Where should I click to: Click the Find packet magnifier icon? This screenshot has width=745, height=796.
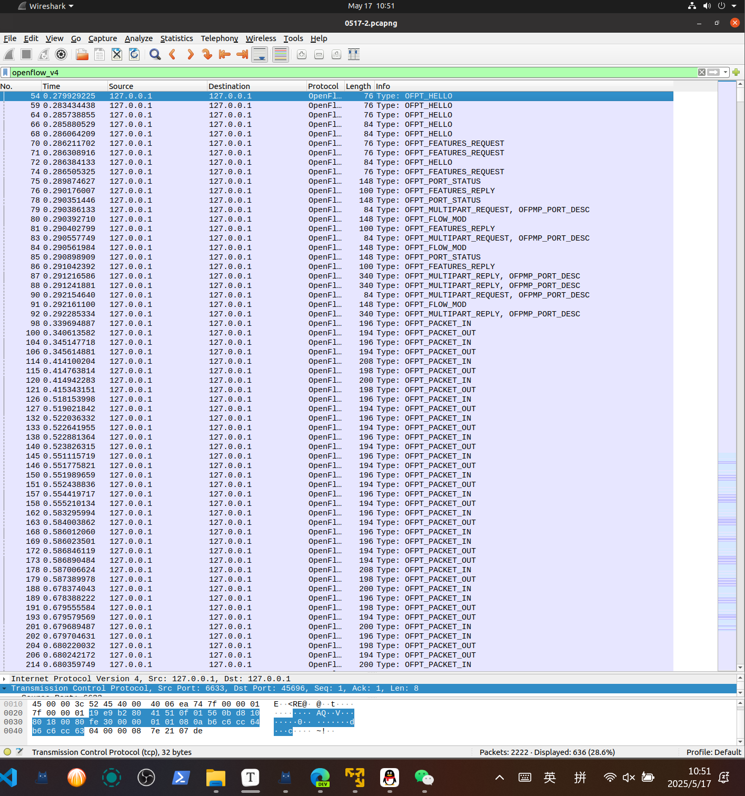coord(155,54)
